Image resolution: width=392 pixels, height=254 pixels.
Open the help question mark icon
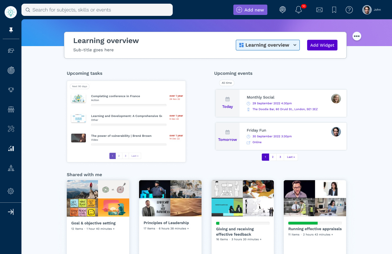click(349, 10)
